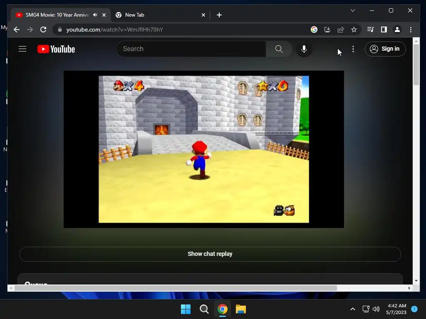Open the Windows Start menu

point(186,309)
